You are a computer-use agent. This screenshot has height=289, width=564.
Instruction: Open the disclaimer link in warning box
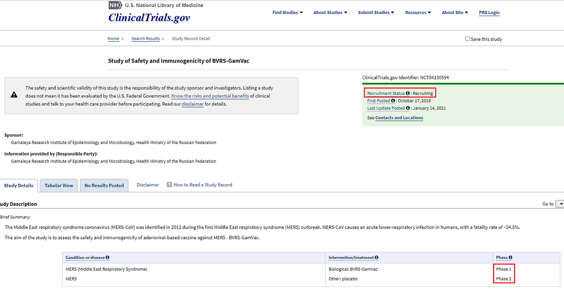(x=193, y=104)
